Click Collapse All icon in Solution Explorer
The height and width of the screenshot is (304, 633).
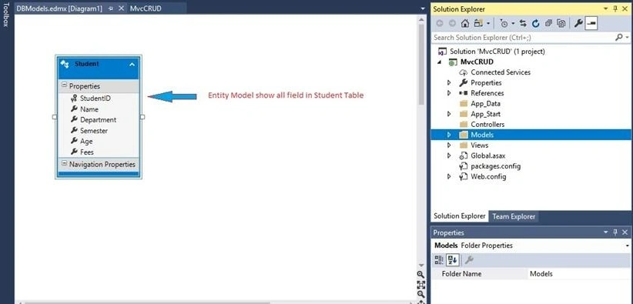(x=548, y=23)
